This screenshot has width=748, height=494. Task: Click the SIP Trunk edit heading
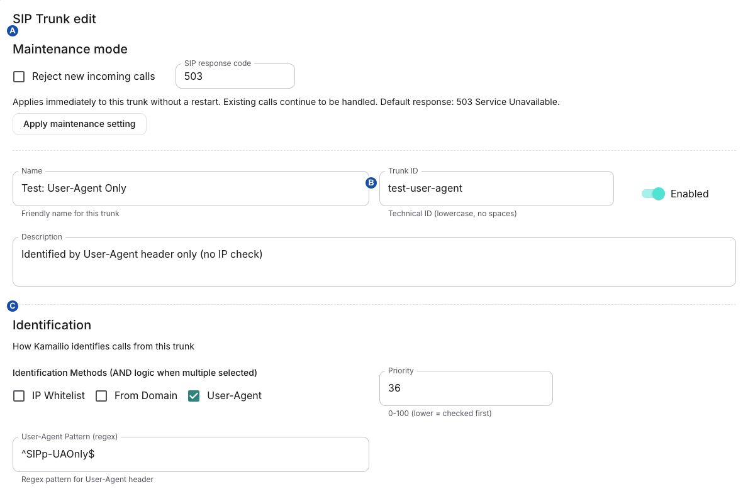tap(54, 19)
